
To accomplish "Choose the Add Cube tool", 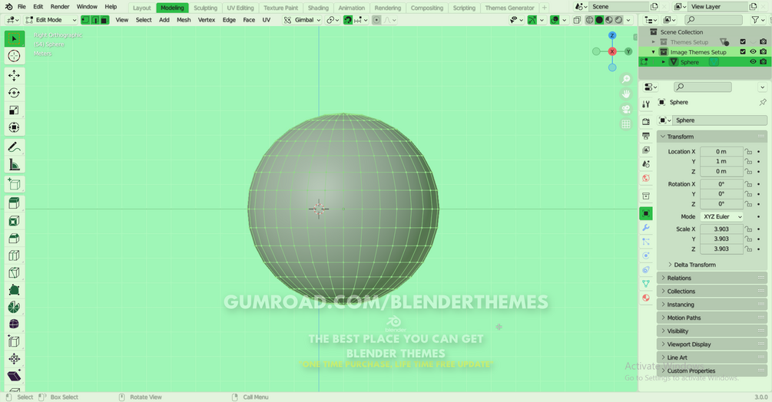I will pyautogui.click(x=15, y=184).
